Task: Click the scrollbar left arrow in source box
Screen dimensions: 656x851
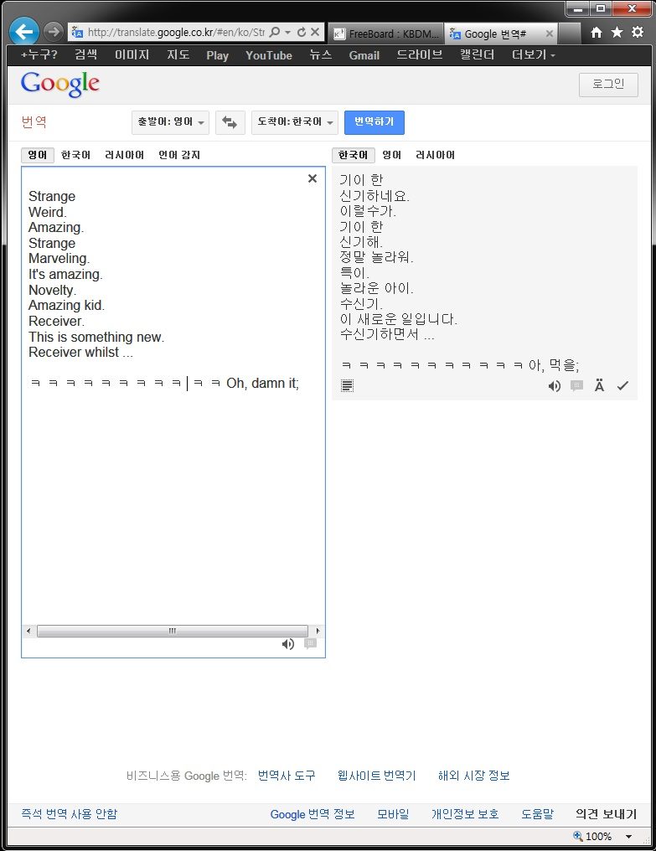Action: pos(28,631)
